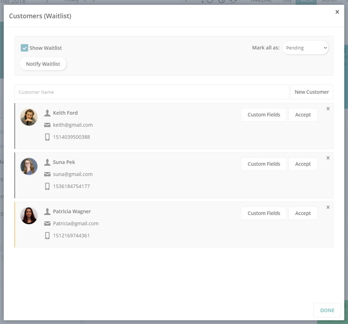Click Keith Ford's profile photo
This screenshot has height=324, width=348.
pos(29,117)
